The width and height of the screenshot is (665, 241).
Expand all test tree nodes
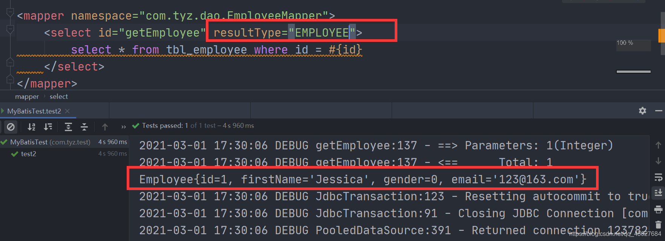click(68, 127)
